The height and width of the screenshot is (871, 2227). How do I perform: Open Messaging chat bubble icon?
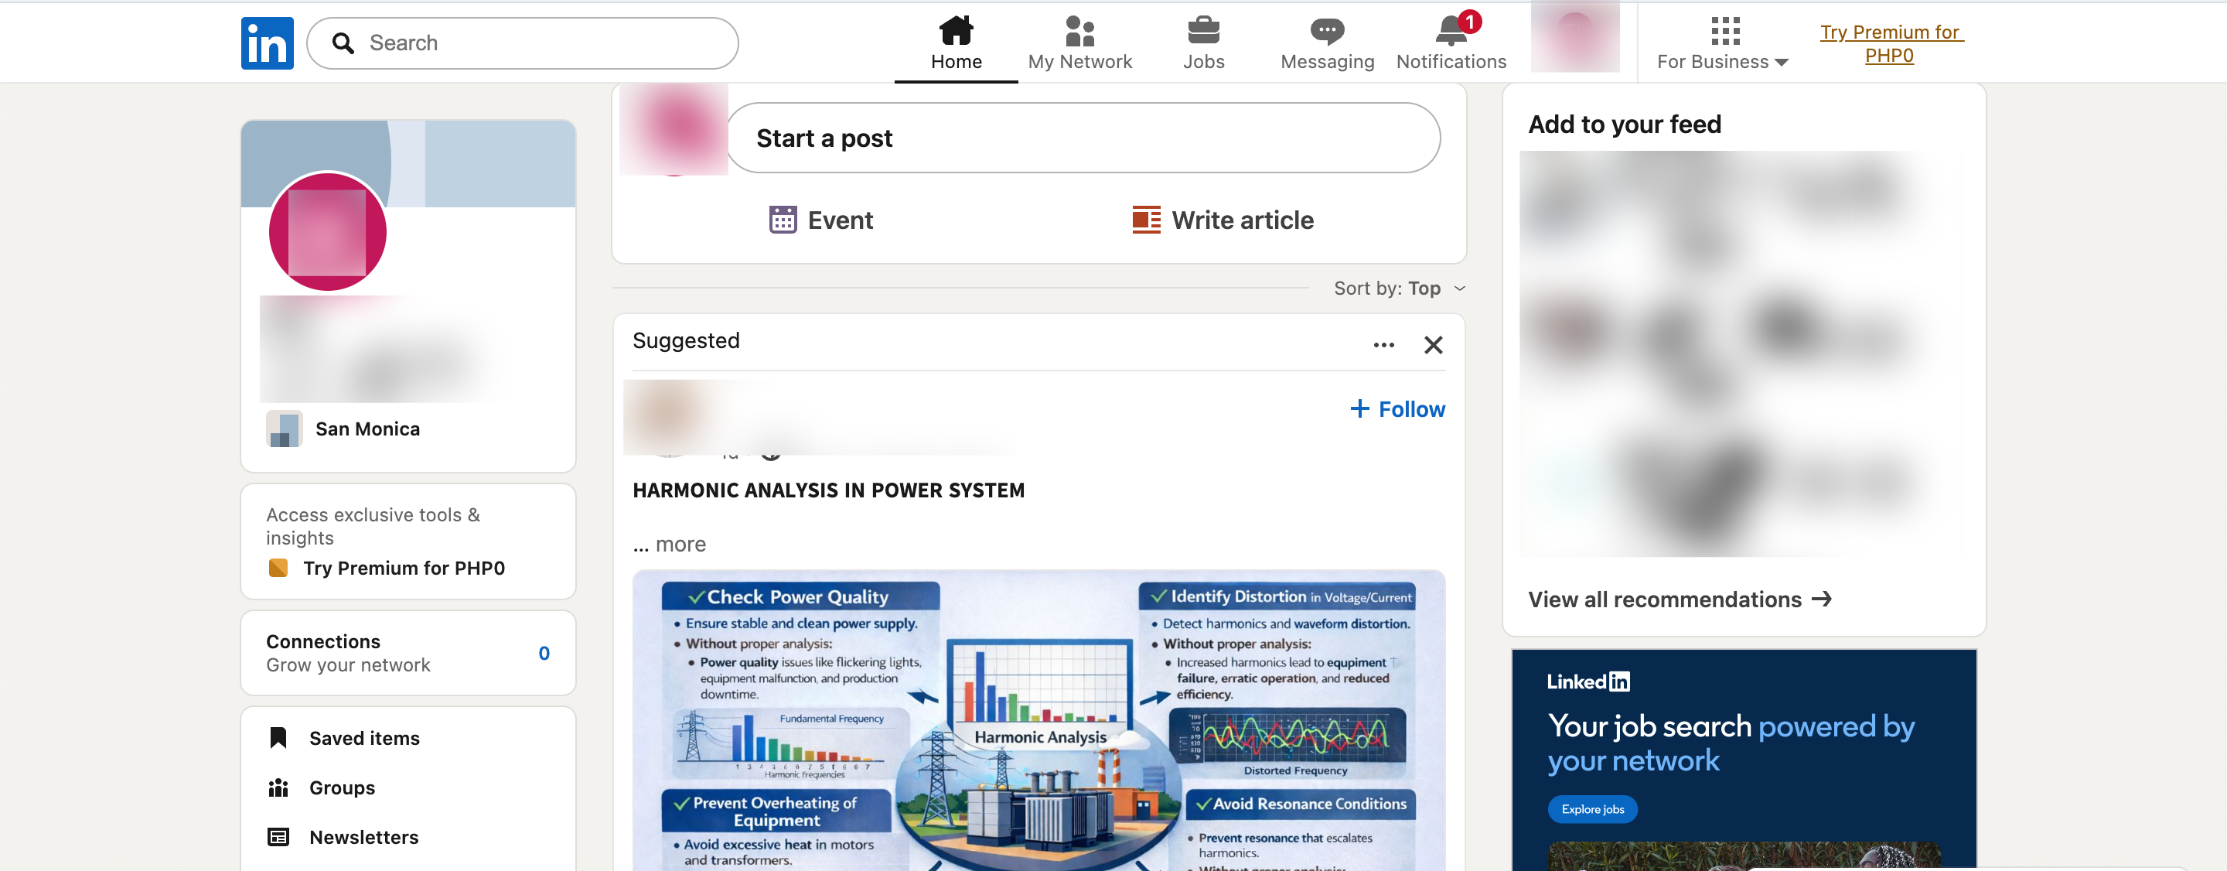click(1326, 31)
